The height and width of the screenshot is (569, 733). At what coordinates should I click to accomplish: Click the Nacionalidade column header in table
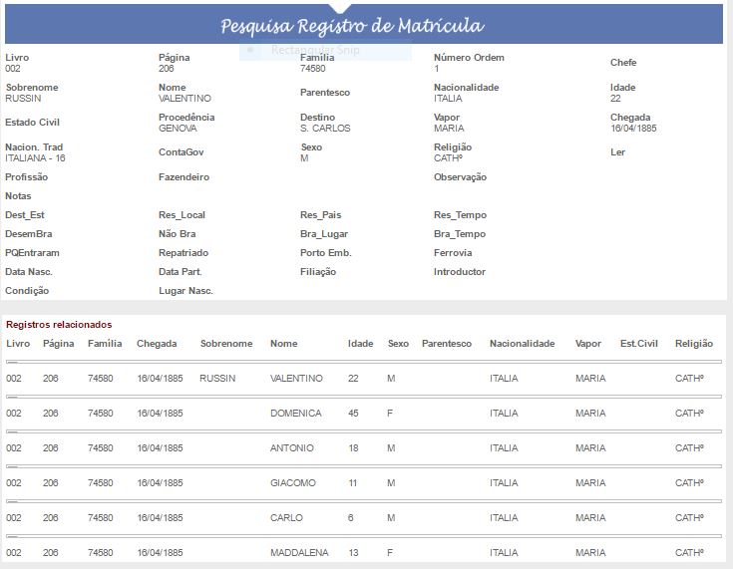522,344
